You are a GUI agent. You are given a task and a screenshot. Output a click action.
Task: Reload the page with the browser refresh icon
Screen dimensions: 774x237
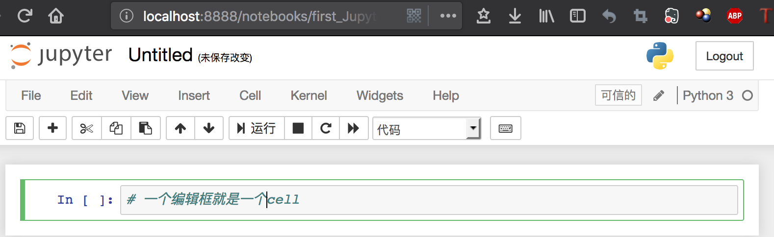point(25,16)
